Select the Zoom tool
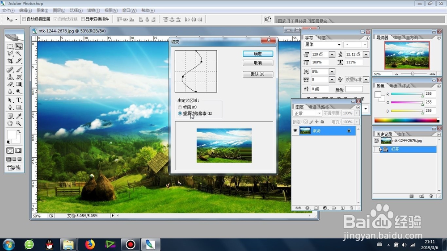This screenshot has width=447, height=251. point(19,123)
